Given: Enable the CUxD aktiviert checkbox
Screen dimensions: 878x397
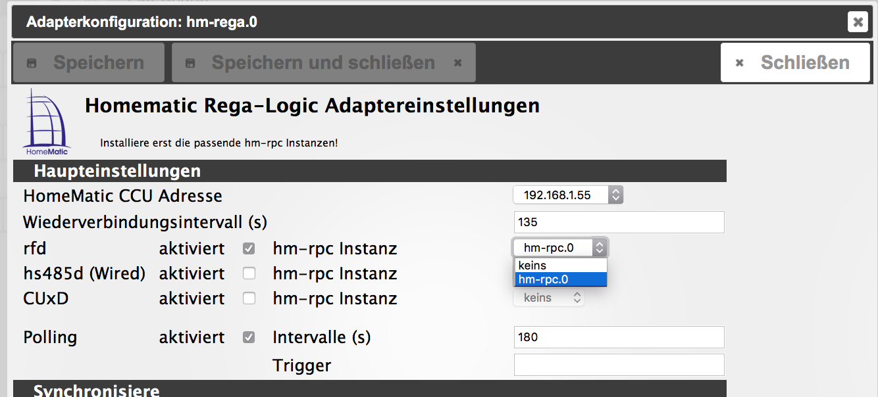Looking at the screenshot, I should [x=249, y=298].
